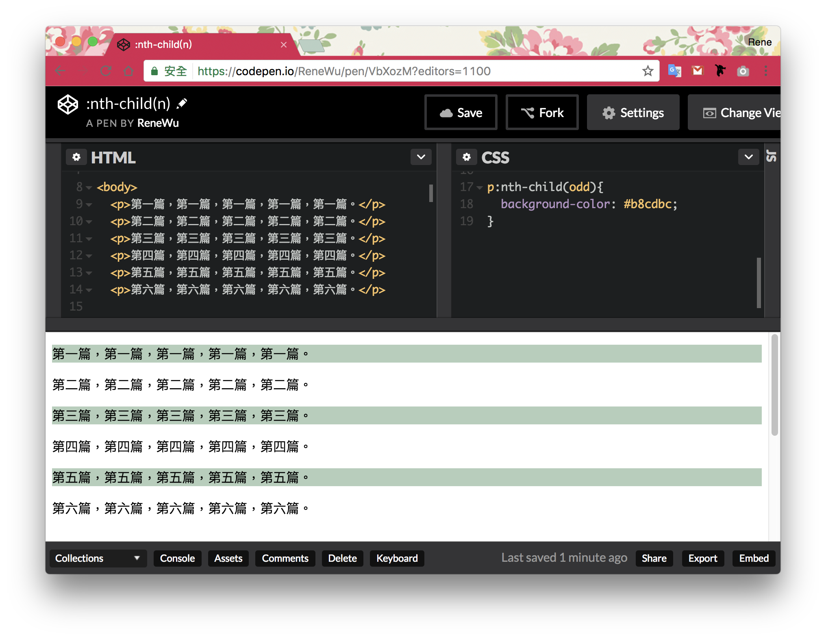Fork this pen

(x=542, y=113)
